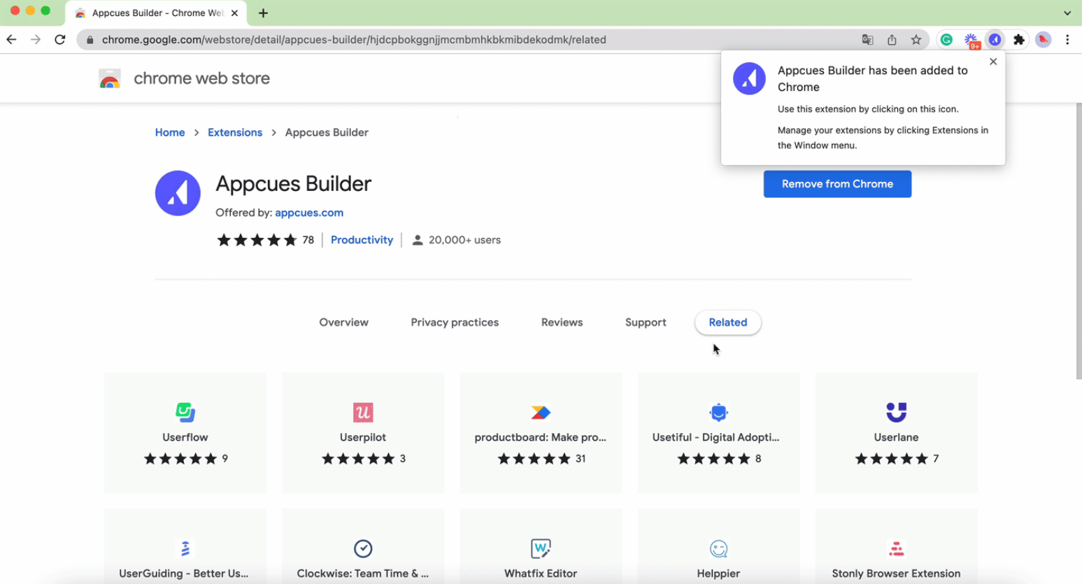Click the Chrome Web Store logo
The width and height of the screenshot is (1082, 584).
coord(110,78)
